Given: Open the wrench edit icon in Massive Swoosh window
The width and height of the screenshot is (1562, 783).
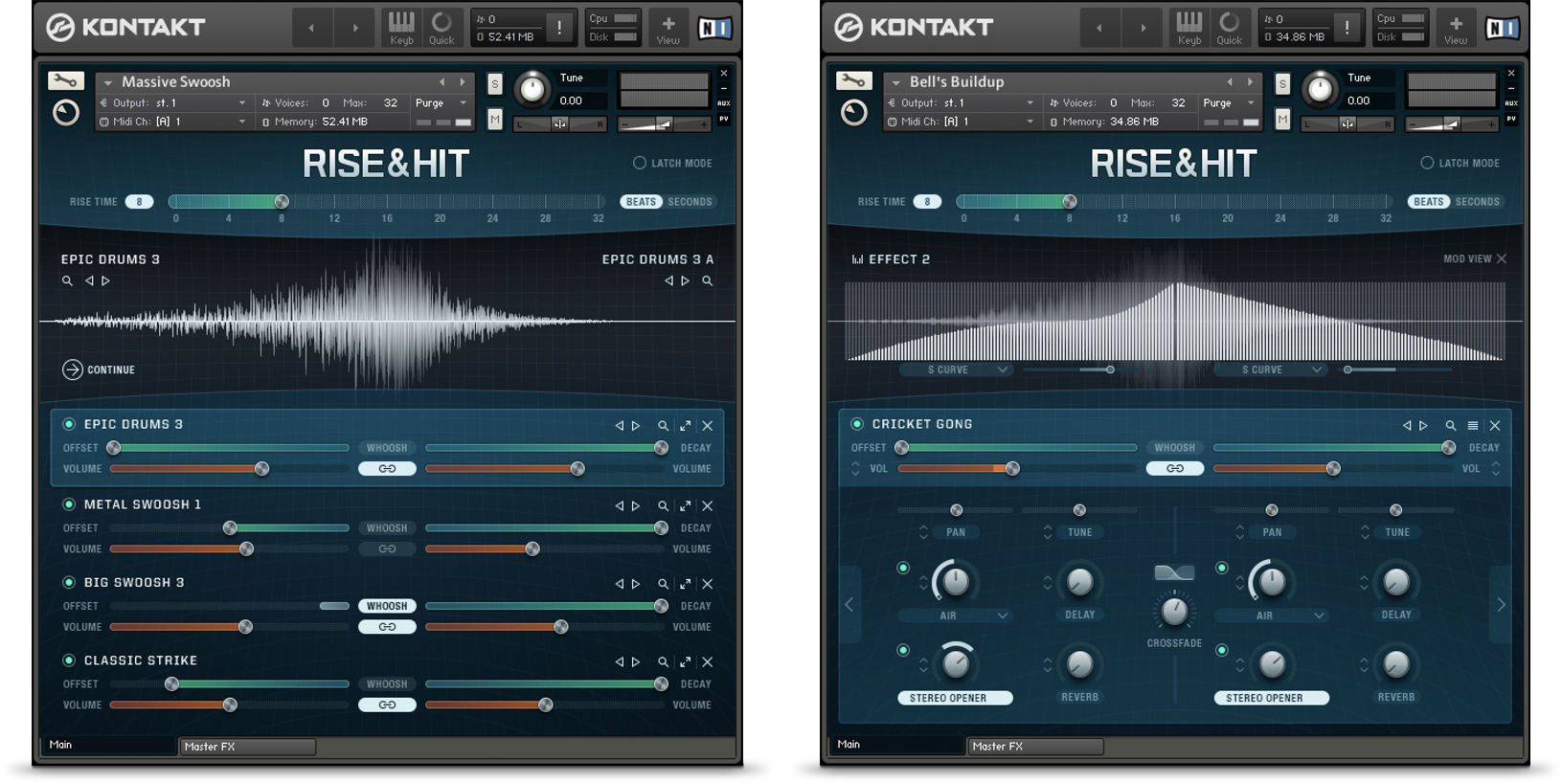Looking at the screenshot, I should (65, 81).
